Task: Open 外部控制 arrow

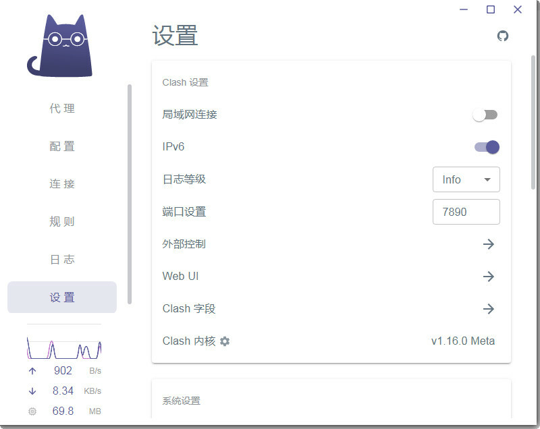Action: click(488, 244)
